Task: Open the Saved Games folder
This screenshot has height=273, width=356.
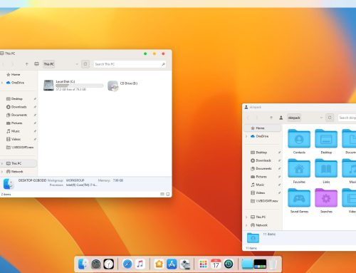Action: (x=299, y=197)
